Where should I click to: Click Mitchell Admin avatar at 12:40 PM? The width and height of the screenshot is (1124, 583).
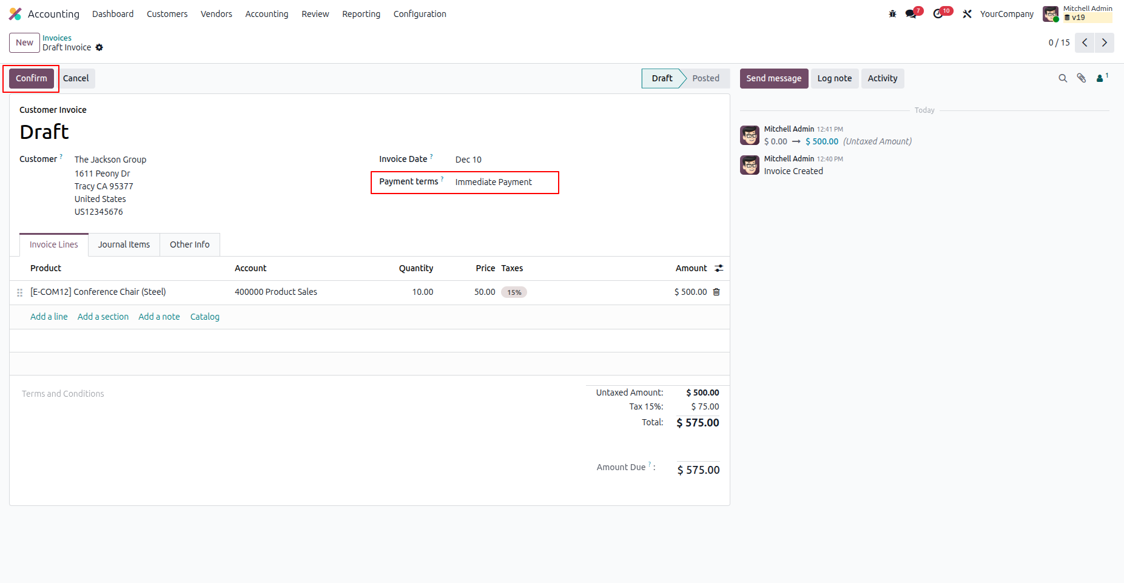point(750,165)
